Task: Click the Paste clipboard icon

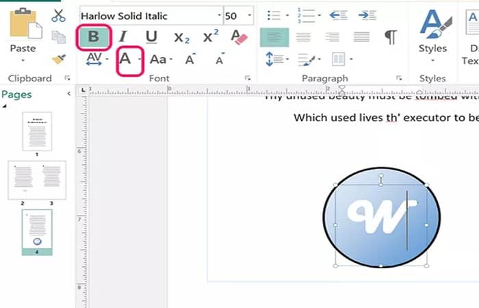Action: pos(26,23)
